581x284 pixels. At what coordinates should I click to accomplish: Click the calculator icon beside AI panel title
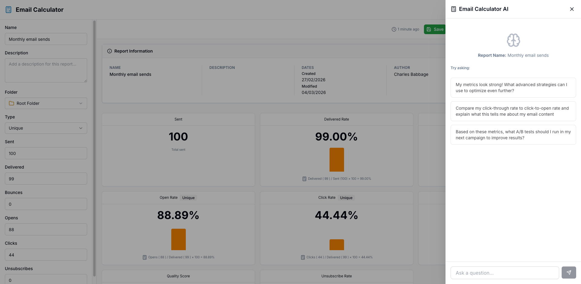(453, 9)
